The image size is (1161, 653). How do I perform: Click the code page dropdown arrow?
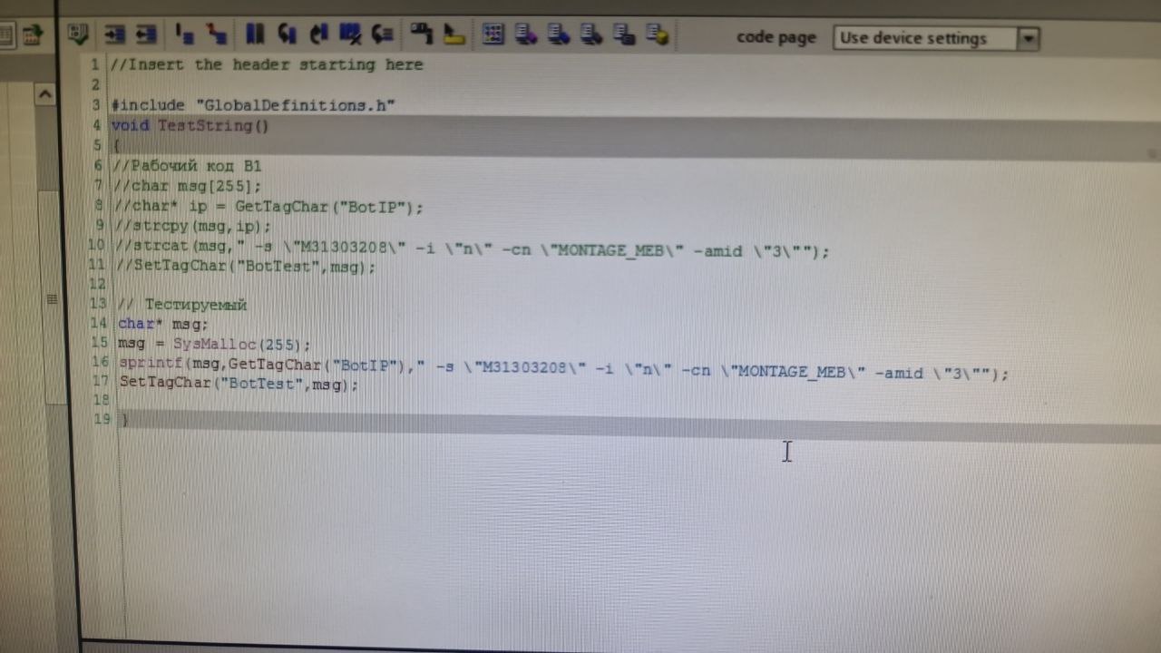(1028, 38)
